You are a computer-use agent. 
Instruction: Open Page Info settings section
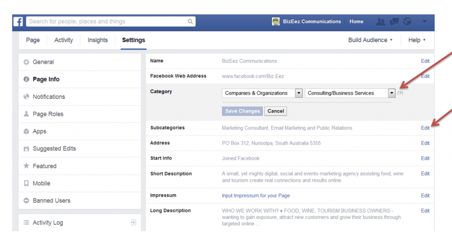pos(80,79)
